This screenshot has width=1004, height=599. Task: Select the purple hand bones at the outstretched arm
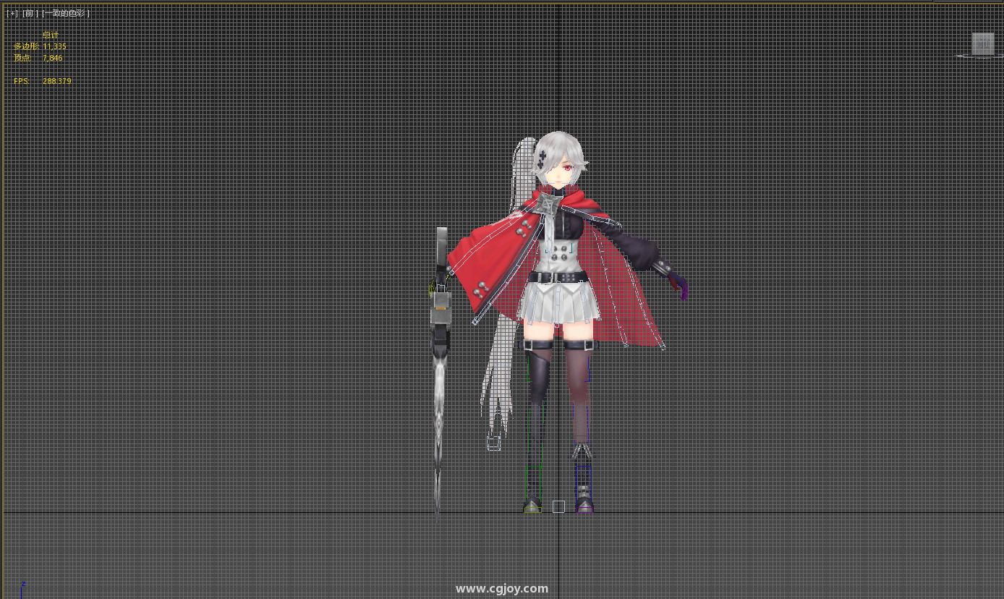680,289
